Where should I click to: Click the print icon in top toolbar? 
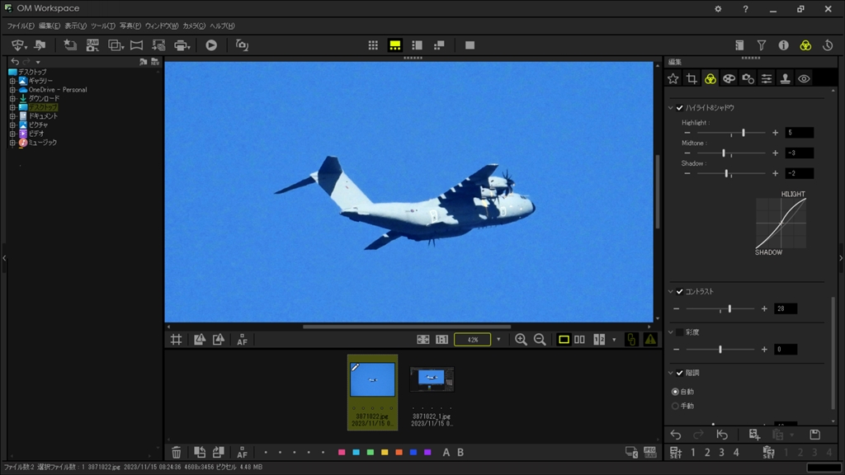click(182, 45)
